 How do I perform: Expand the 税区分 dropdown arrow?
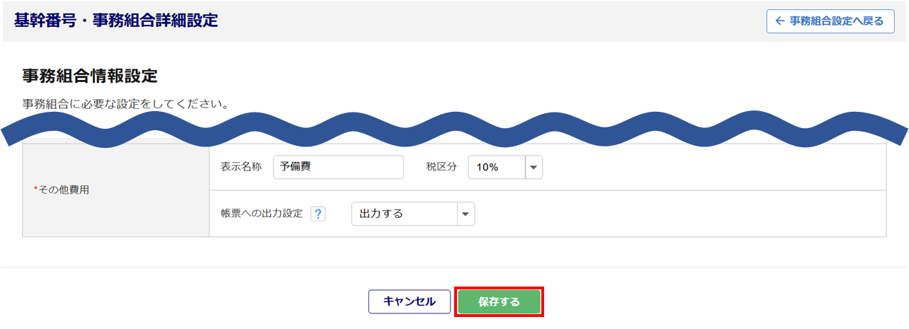coord(533,168)
